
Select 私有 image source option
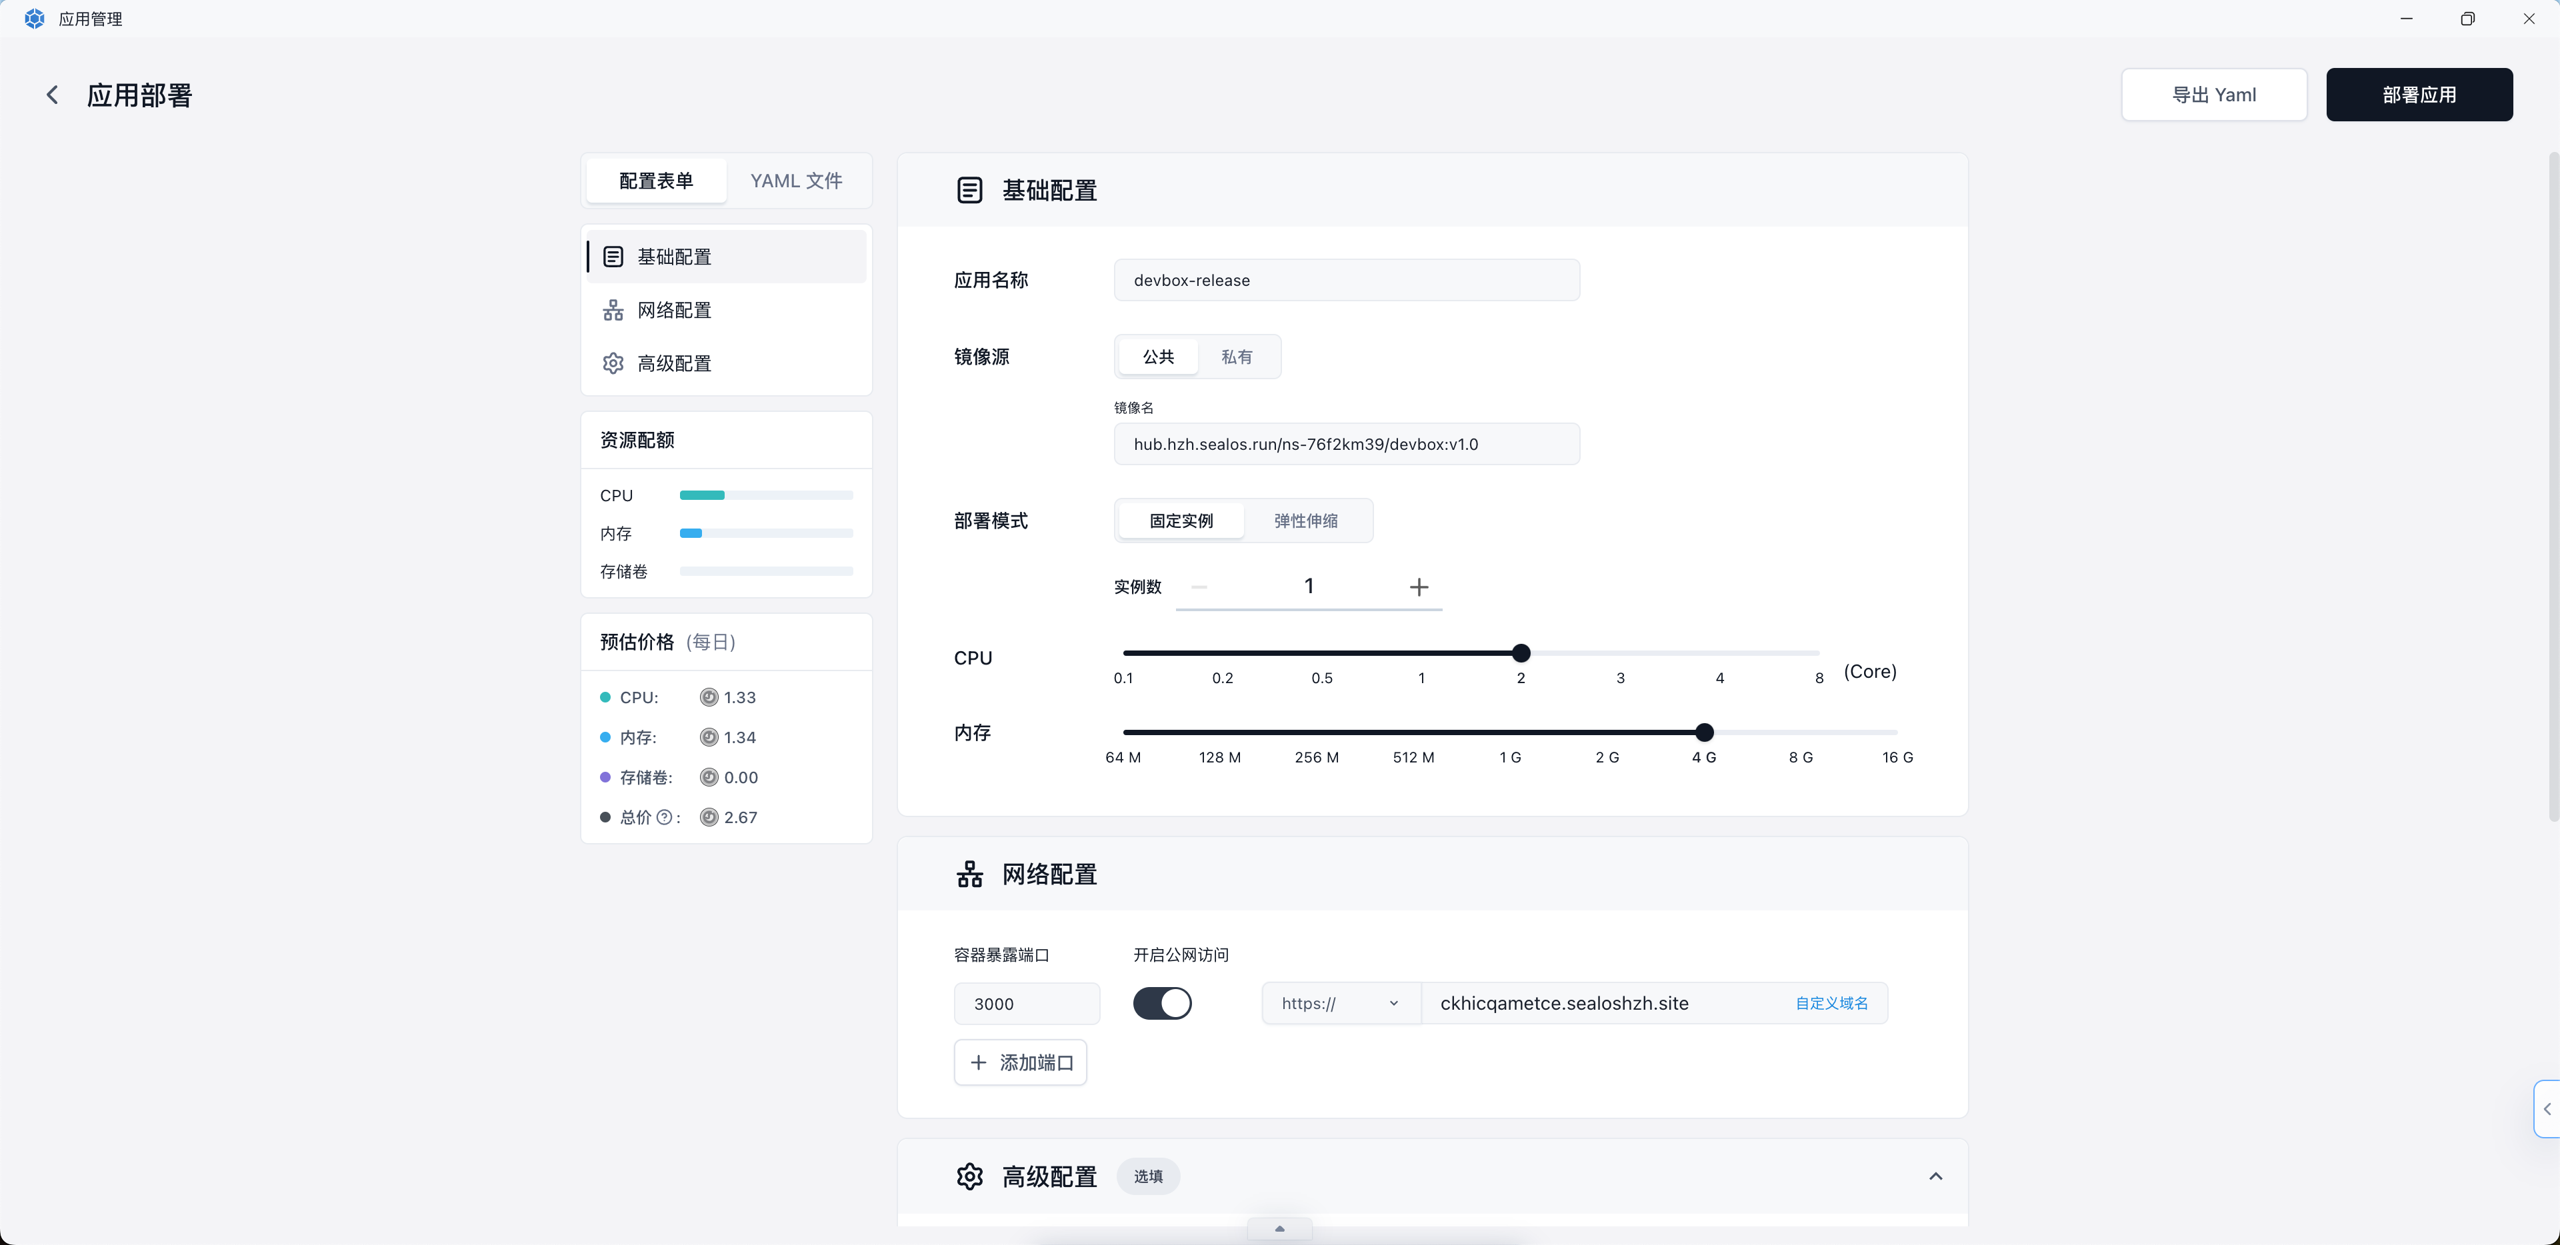1236,357
